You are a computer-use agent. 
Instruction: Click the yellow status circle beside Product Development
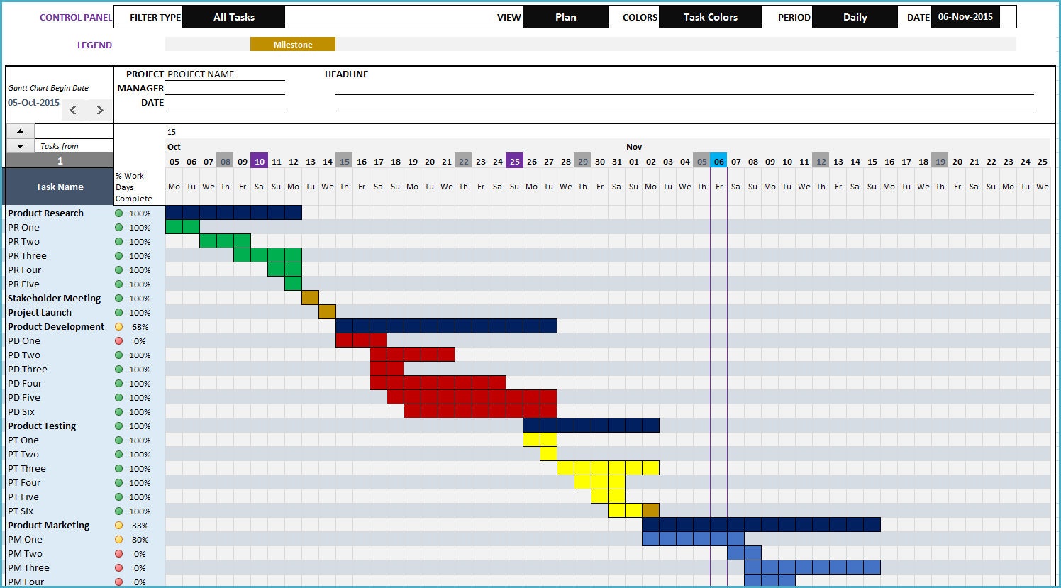click(119, 327)
